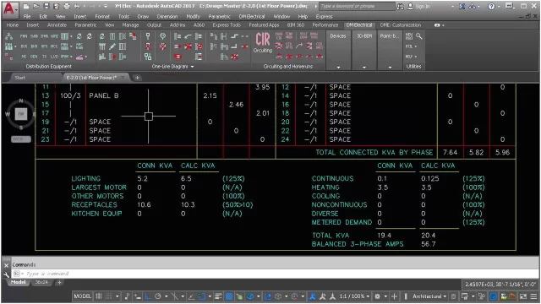Viewport: 541px width, 304px height.
Task: Toggle Clean Screen icon in status bar
Action: point(523,296)
